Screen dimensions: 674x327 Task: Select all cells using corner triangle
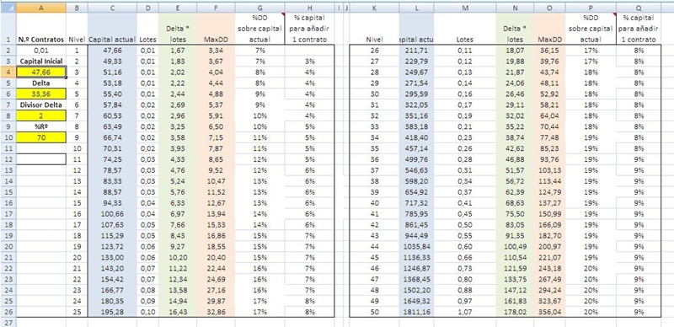pos(8,8)
